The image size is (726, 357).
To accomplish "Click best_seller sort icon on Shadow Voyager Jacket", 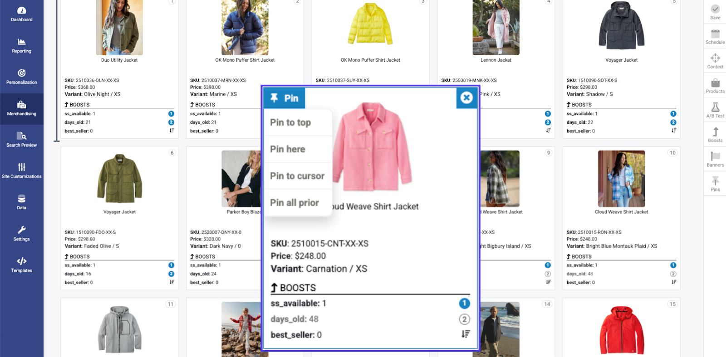I will [x=674, y=130].
